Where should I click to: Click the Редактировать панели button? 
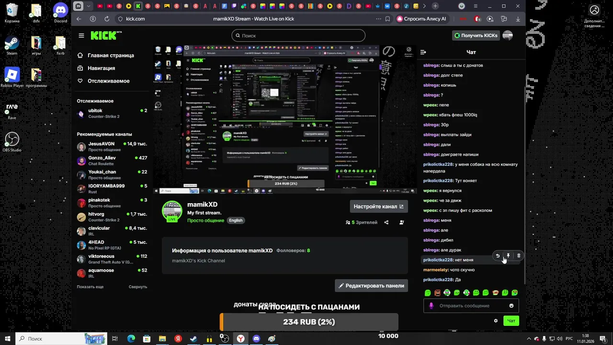tap(372, 286)
